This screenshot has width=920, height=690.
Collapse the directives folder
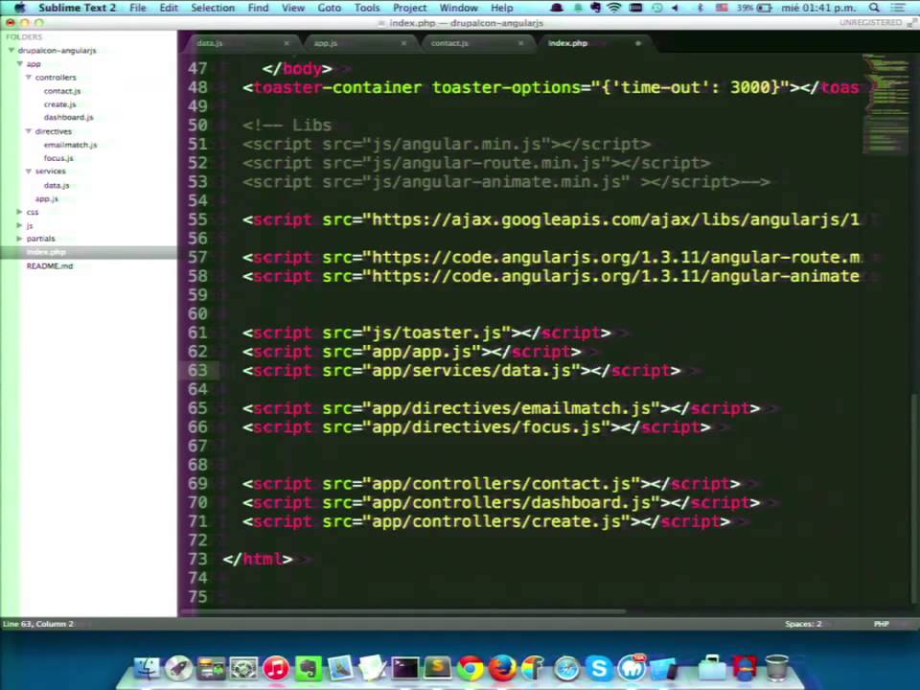(x=28, y=131)
